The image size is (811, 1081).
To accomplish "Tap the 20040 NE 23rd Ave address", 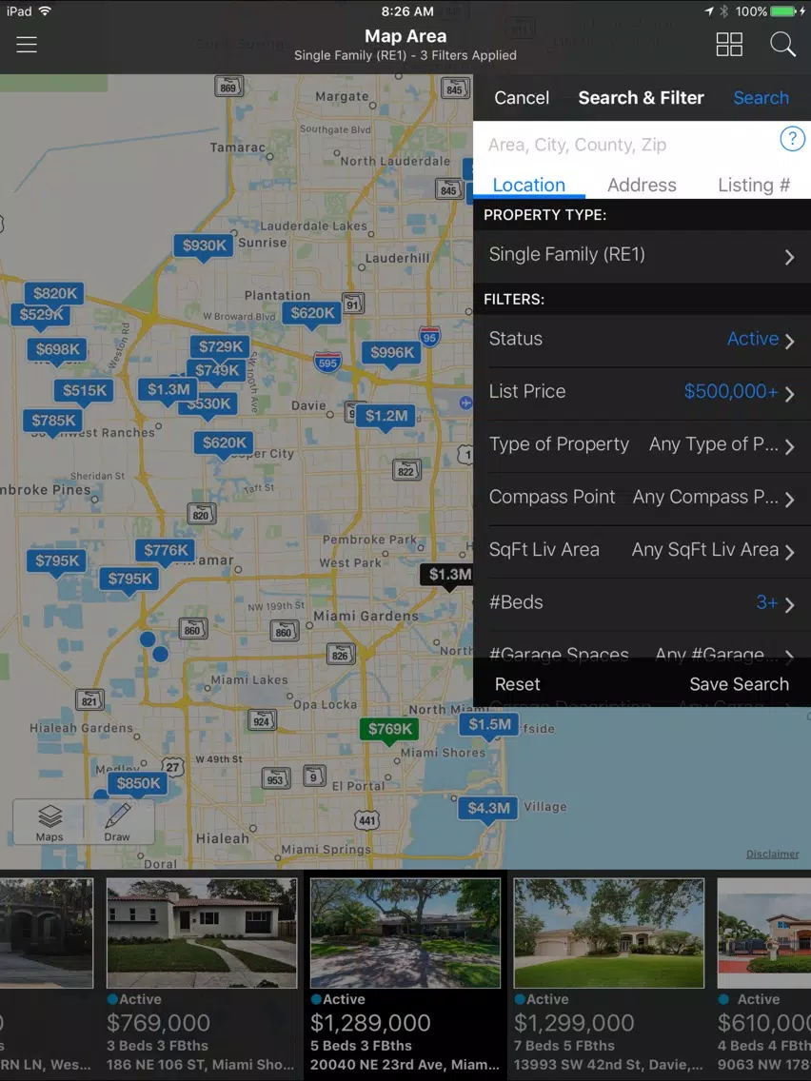I will [405, 1065].
